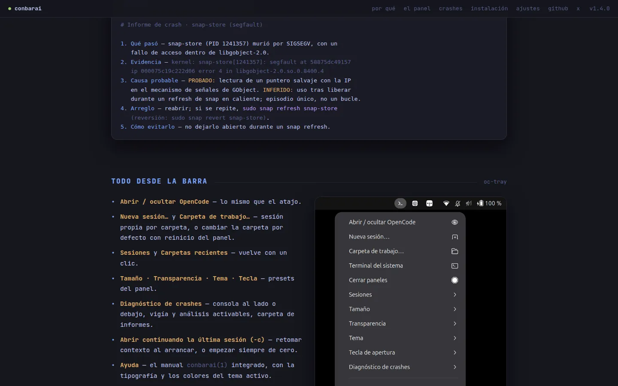Viewport: 618px width, 386px height.
Task: Click the eye icon beside Abrir / ocultar OpenCode
Action: (455, 222)
